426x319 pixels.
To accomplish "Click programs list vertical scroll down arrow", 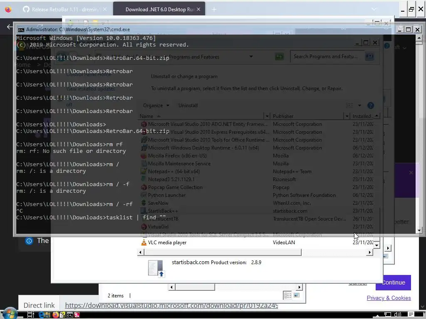I will point(376,245).
